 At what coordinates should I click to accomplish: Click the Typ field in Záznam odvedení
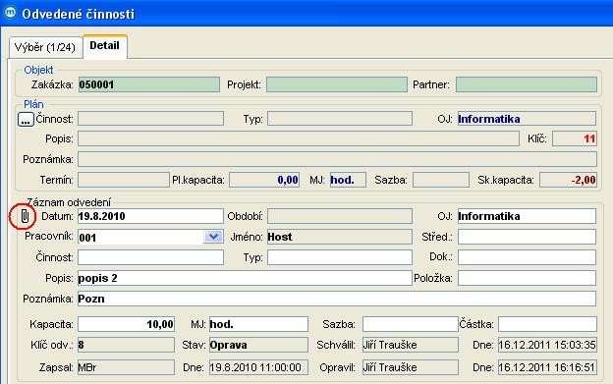click(x=339, y=257)
